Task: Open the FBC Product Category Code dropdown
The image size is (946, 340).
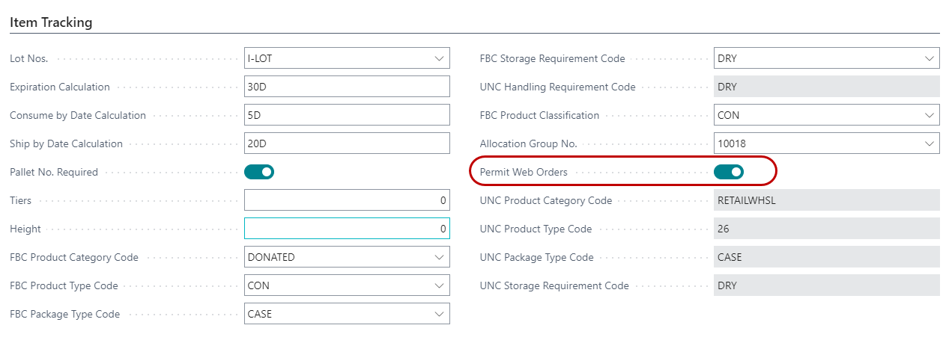Action: pyautogui.click(x=438, y=257)
